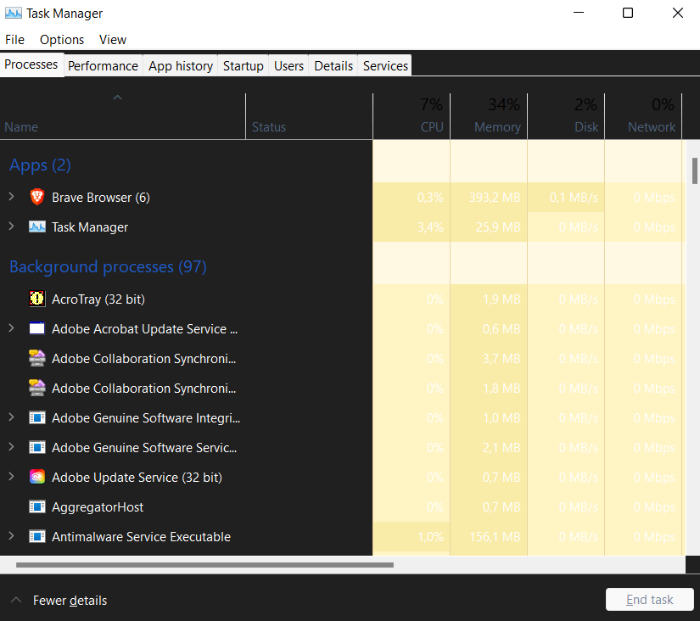Collapse view with Fewer details chevron
The image size is (700, 621).
16,600
